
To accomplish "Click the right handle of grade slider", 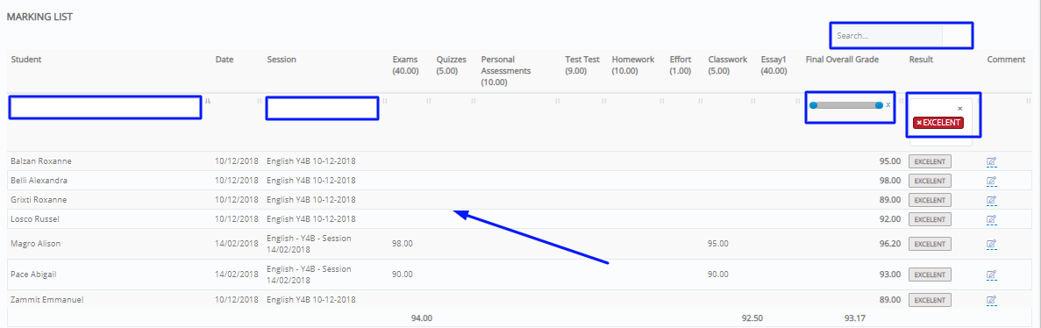I will coord(879,105).
